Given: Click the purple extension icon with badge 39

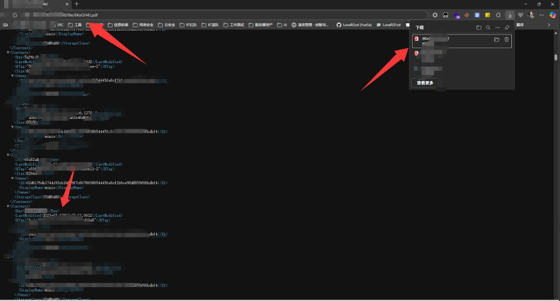Looking at the screenshot, I should pos(456,16).
